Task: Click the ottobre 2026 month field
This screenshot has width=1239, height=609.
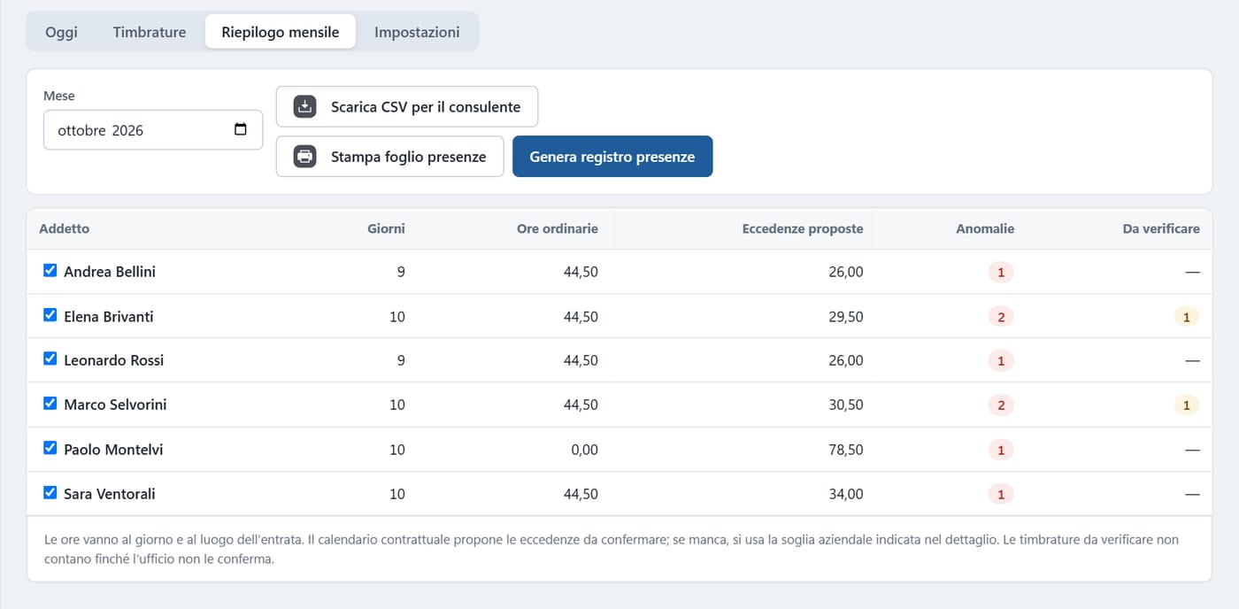Action: pyautogui.click(x=153, y=130)
